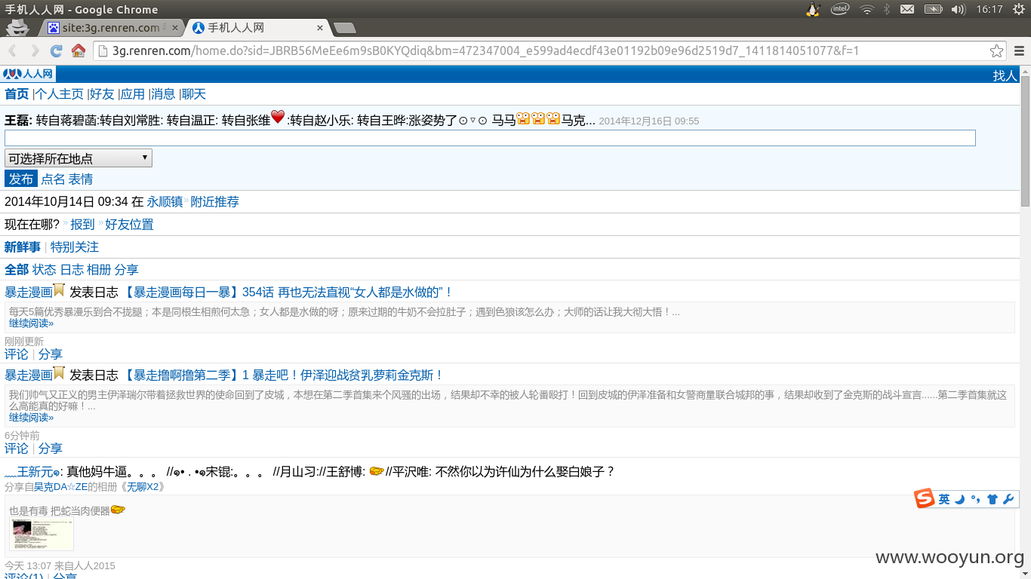The width and height of the screenshot is (1031, 579).
Task: Click the Sogou S logo
Action: coord(925,499)
